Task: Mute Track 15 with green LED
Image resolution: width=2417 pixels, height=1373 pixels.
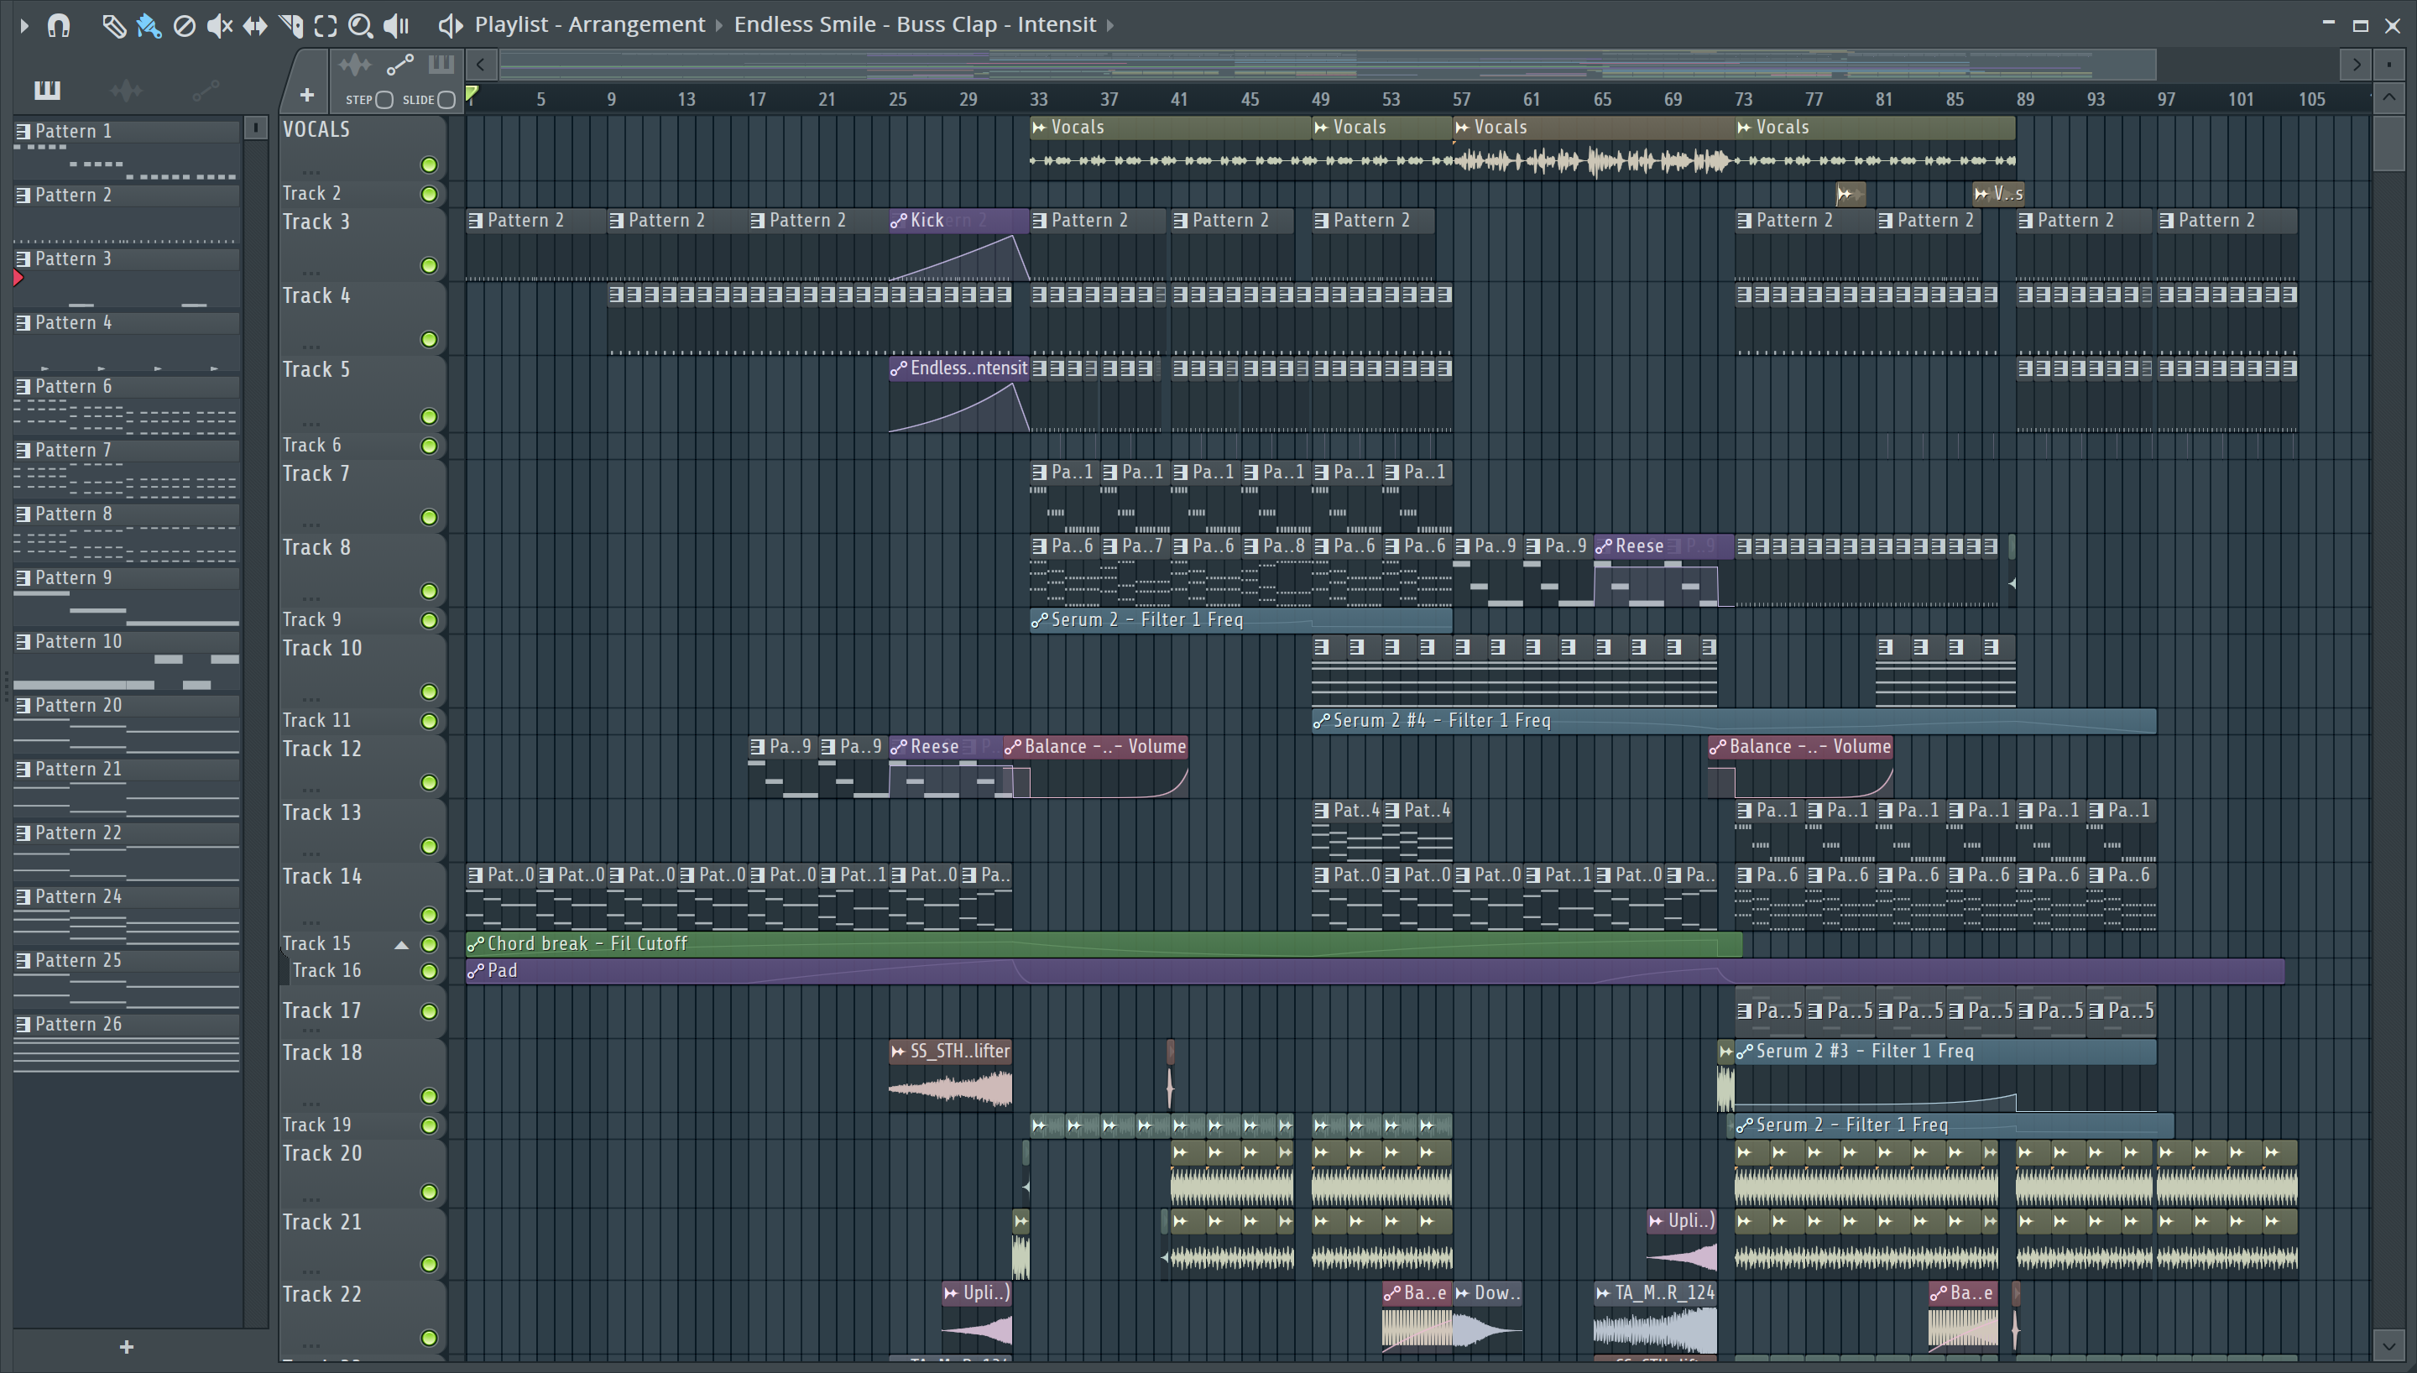Action: pos(429,945)
